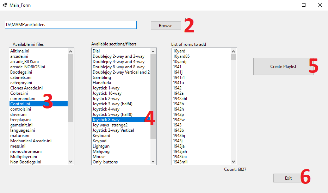
Task: Select Colors.ini file
Action: click(x=38, y=93)
